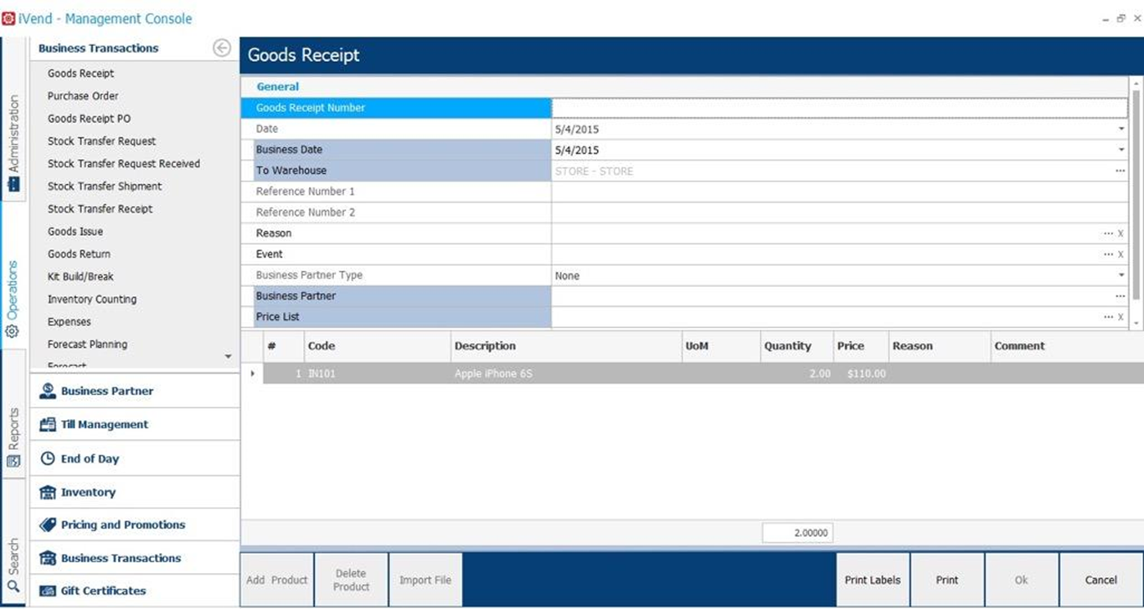Open the Date dropdown arrow
Screen dimensions: 1144x609
pos(1121,129)
